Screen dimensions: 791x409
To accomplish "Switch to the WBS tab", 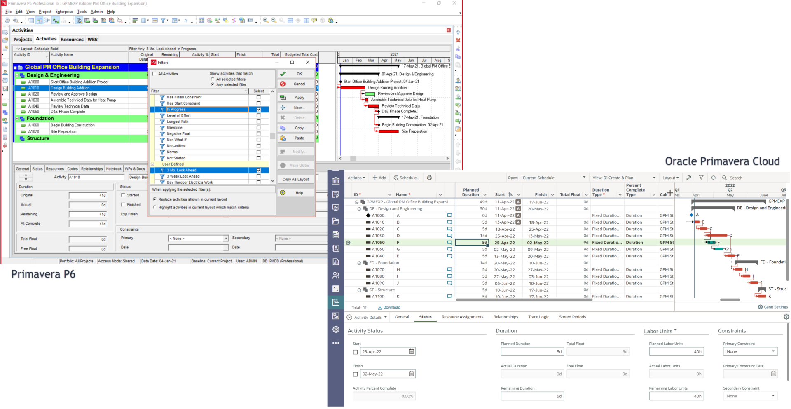I will point(93,40).
